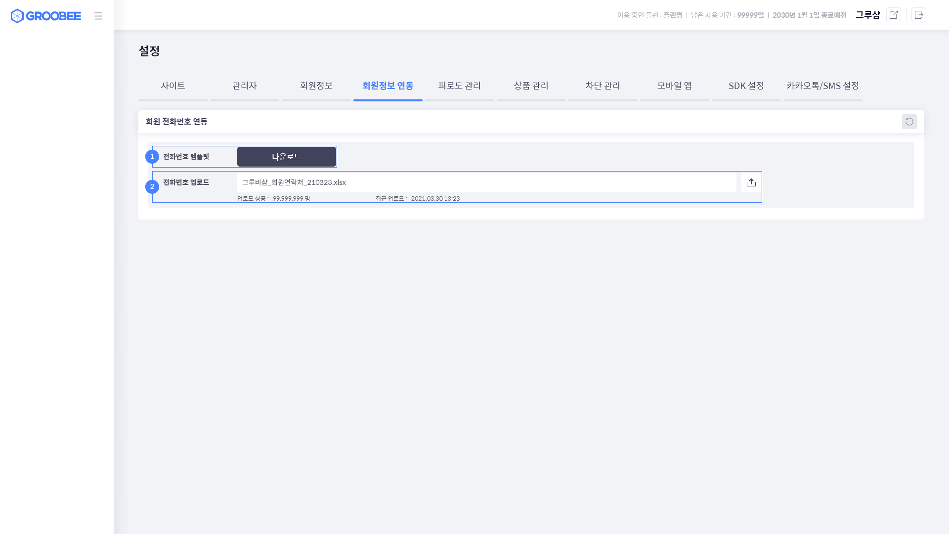This screenshot has height=534, width=949.
Task: Click the logout icon at top right
Action: tap(918, 15)
